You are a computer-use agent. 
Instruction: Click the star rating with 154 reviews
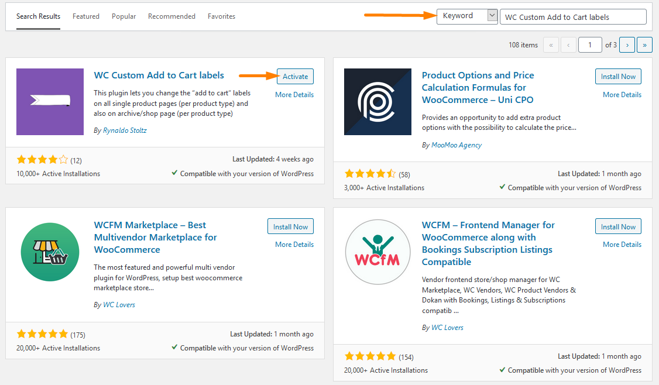click(370, 356)
